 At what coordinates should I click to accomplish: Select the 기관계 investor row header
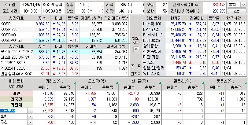[17, 105]
